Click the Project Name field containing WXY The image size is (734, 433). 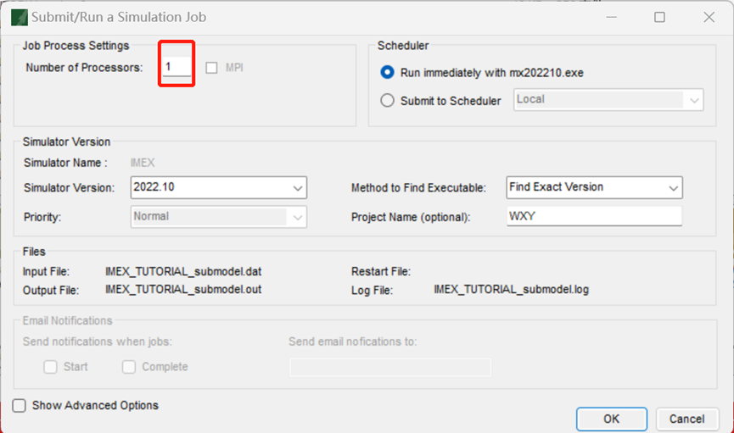point(594,216)
